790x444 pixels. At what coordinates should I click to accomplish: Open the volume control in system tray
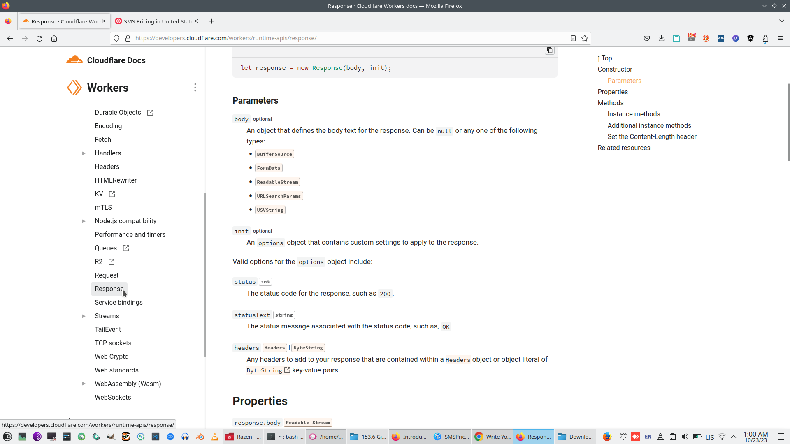(685, 437)
